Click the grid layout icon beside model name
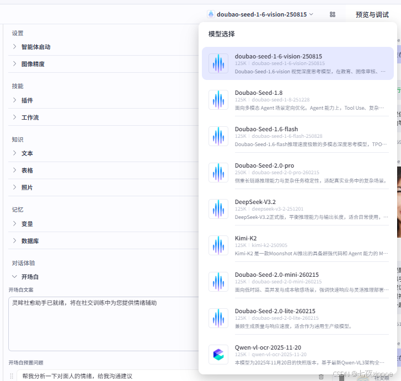Viewport: 401px width, 381px height. [x=332, y=14]
